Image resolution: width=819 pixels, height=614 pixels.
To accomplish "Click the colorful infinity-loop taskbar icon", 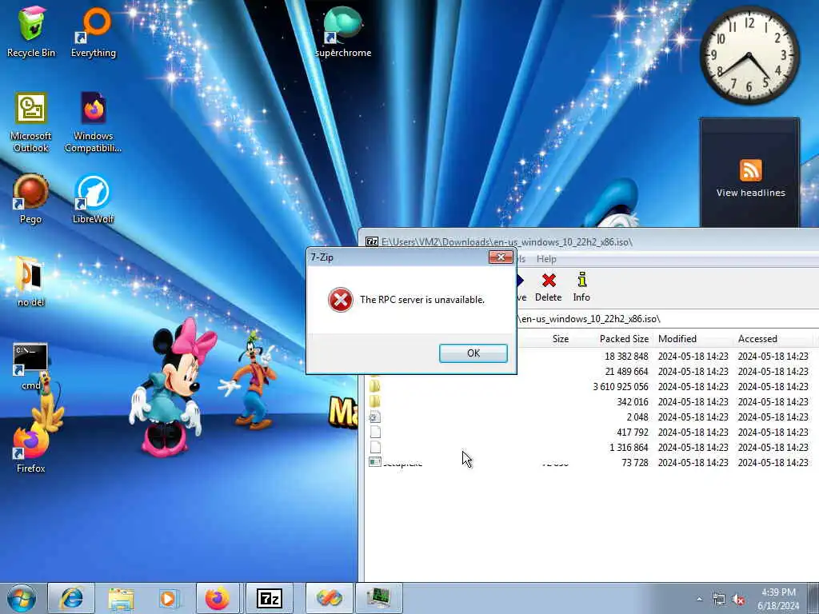I will click(329, 598).
